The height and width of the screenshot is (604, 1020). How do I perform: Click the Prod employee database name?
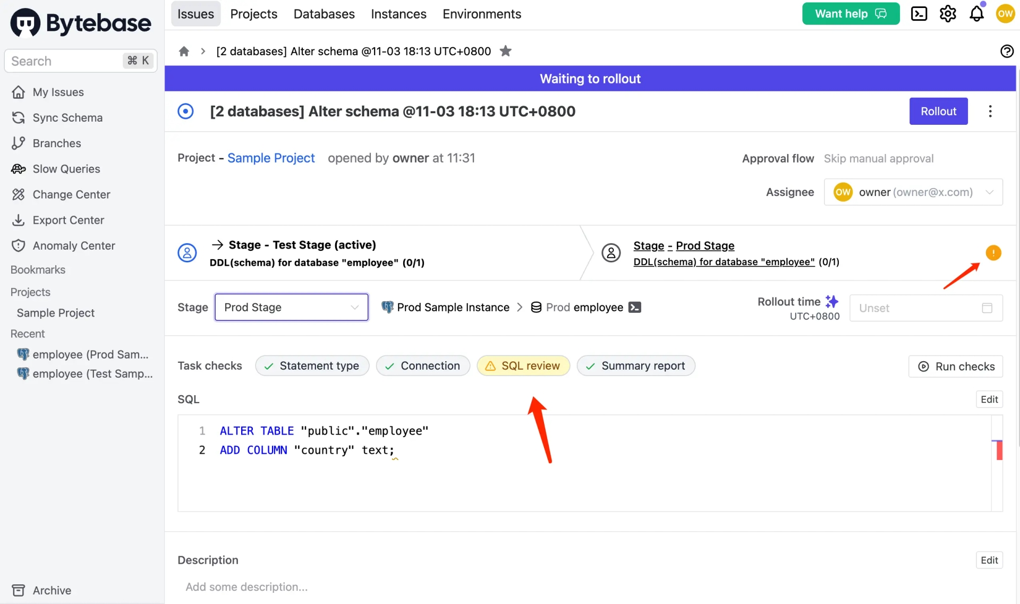pyautogui.click(x=584, y=307)
